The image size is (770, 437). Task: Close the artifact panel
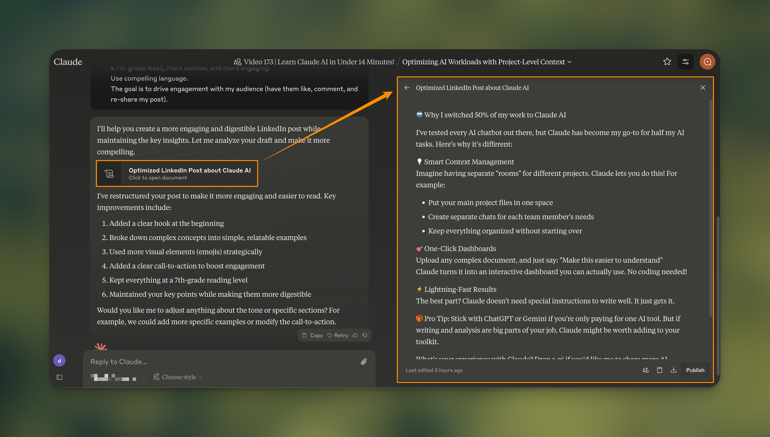pos(703,88)
